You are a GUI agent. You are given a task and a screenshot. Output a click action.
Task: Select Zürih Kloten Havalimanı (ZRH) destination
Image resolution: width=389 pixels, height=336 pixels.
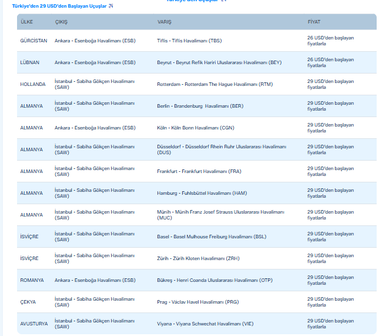(x=198, y=258)
